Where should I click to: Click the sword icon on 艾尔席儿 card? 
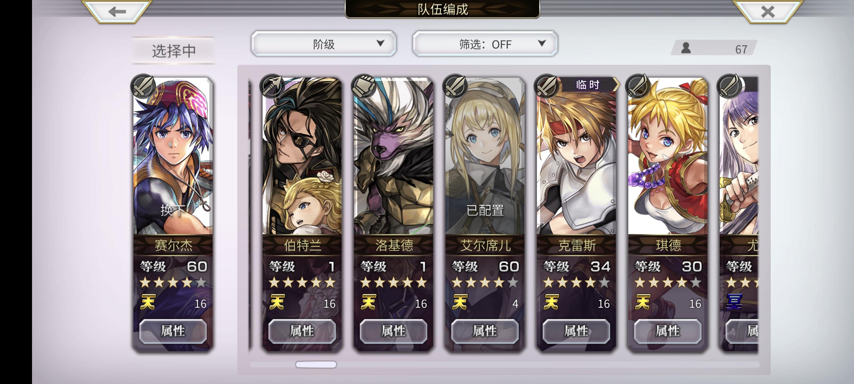[455, 86]
